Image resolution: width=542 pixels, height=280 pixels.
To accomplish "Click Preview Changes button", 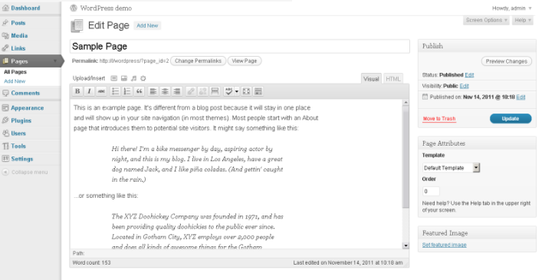I will [507, 61].
